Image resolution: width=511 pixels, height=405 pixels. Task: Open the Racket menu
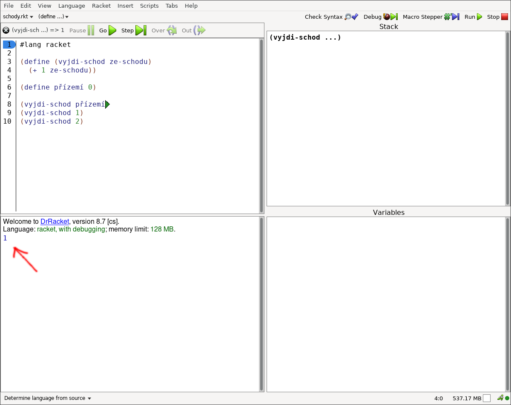[101, 6]
